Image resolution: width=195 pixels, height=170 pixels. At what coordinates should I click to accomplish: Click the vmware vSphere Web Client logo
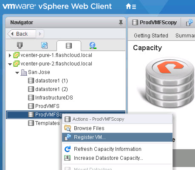[x=57, y=6]
